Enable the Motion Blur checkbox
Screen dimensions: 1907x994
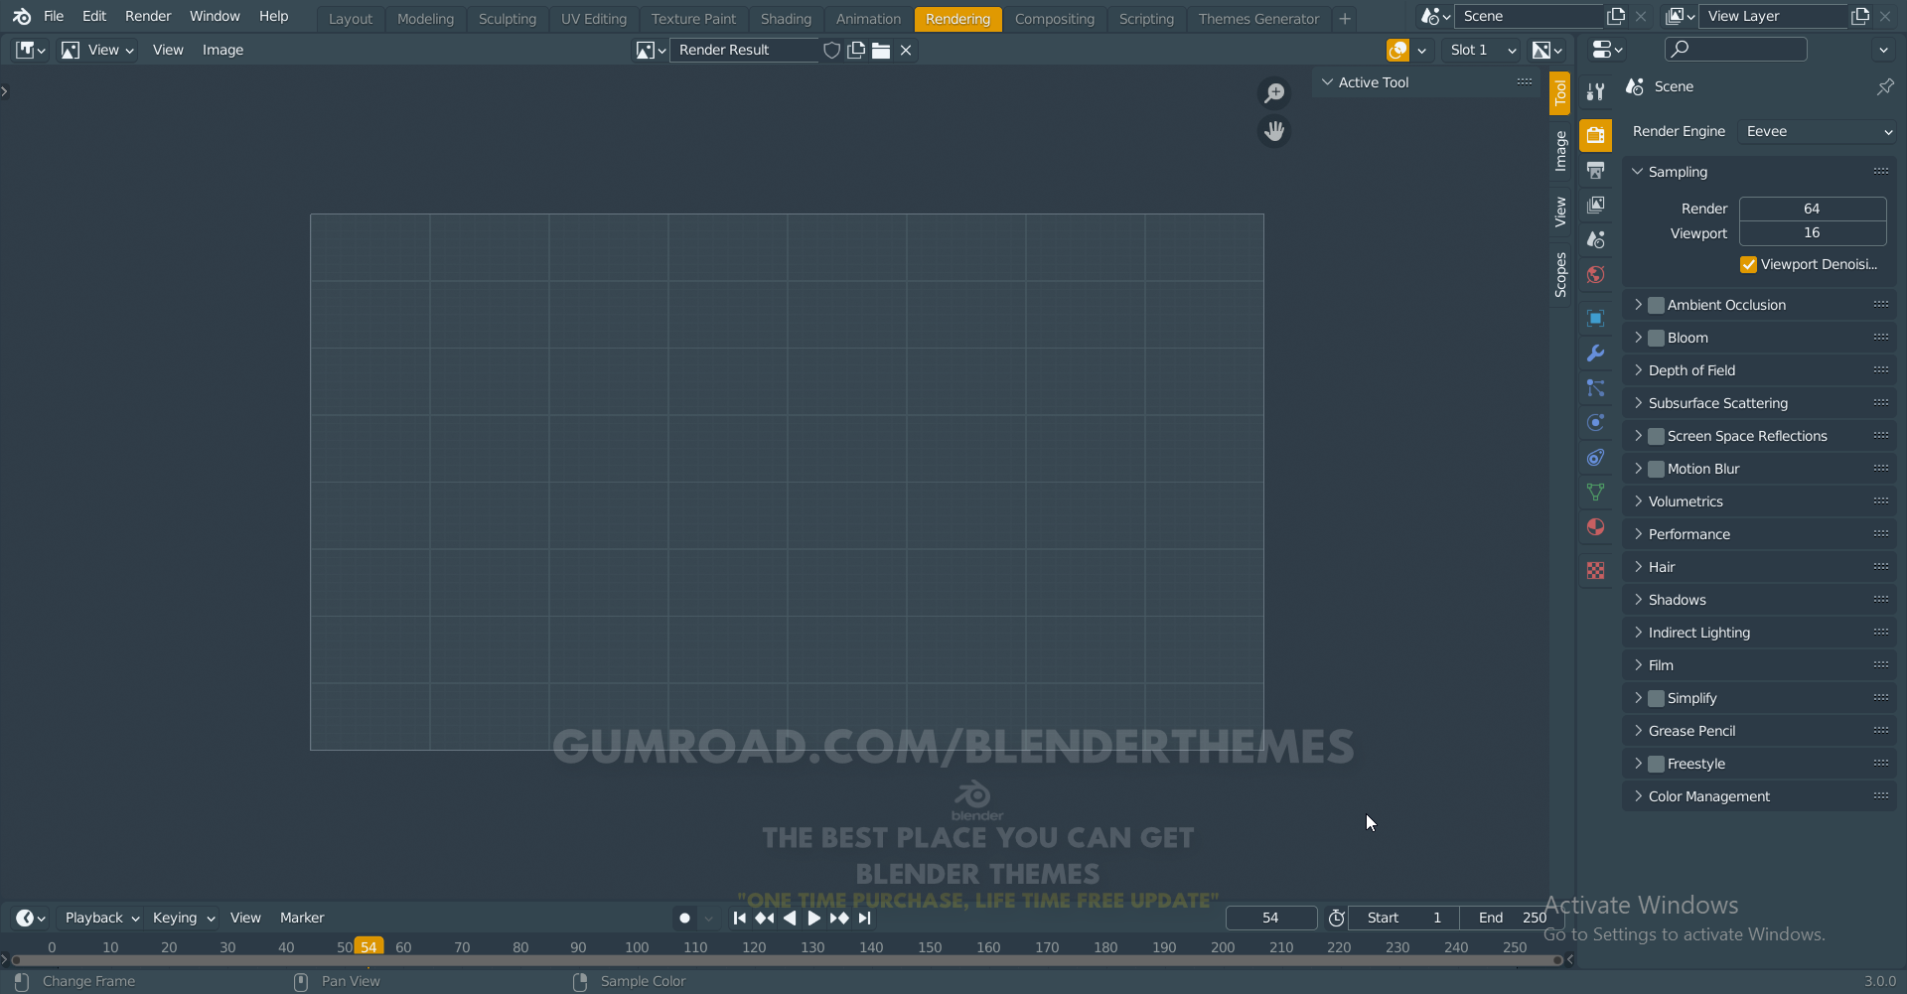1657,469
